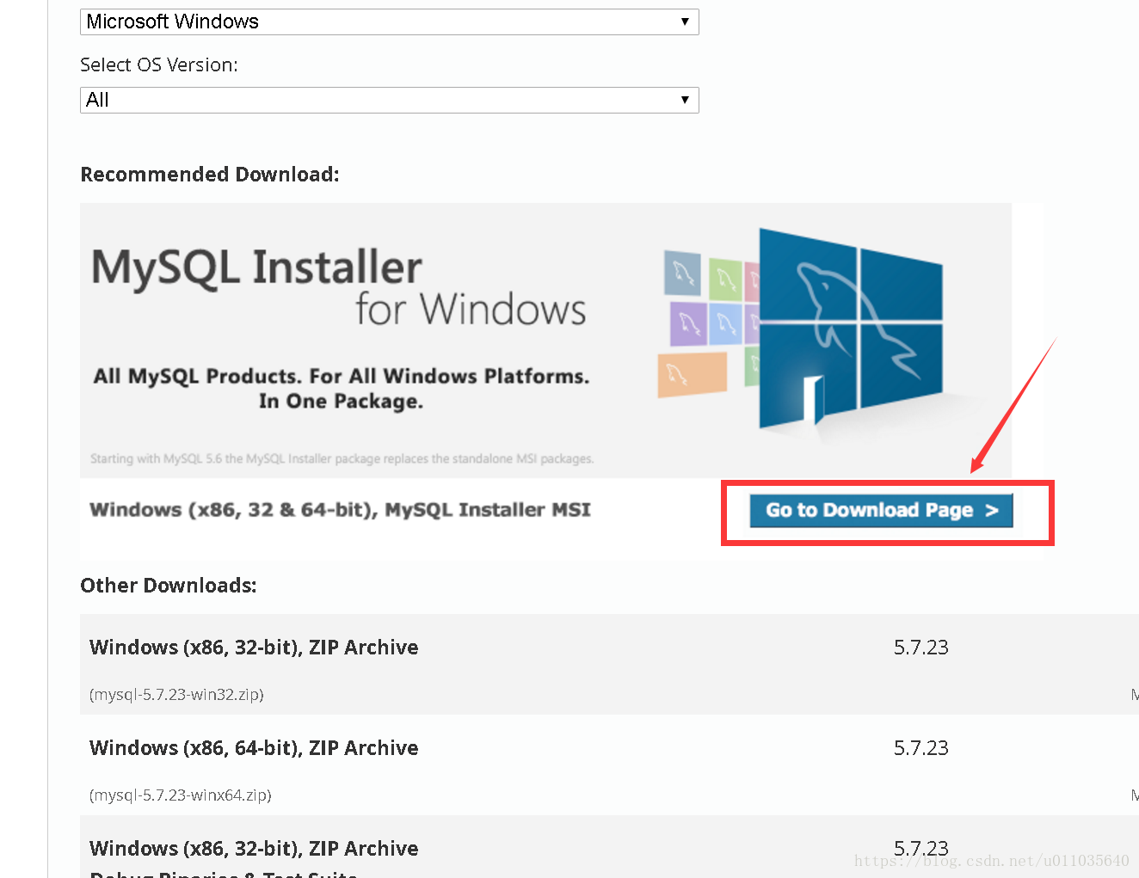
Task: Select the filename mysql-5.7.23-win32.zip text
Action: click(176, 694)
